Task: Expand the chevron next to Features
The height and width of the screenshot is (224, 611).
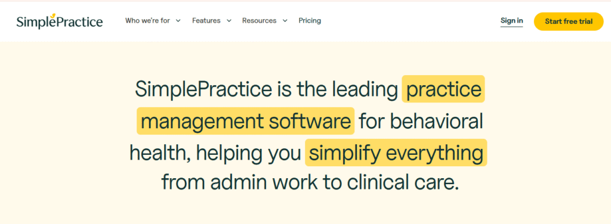Action: pos(229,21)
